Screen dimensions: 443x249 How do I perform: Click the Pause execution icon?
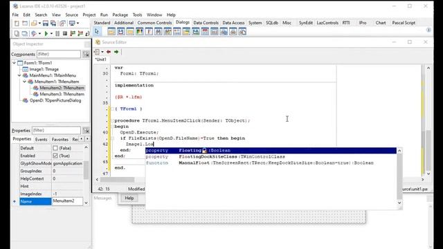click(57, 34)
